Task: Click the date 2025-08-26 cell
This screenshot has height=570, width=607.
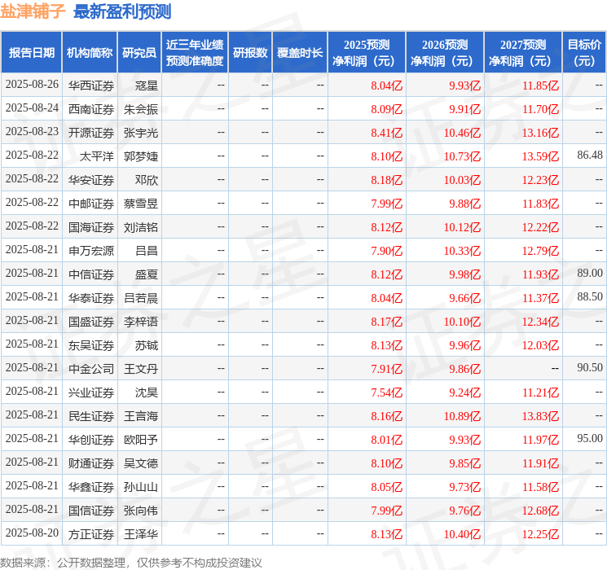Action: (32, 85)
